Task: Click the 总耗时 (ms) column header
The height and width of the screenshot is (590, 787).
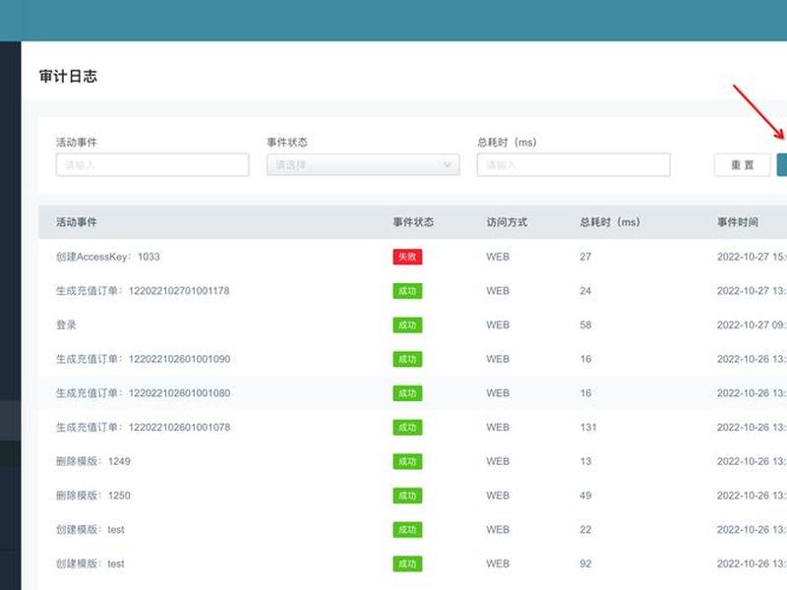Action: click(x=610, y=222)
